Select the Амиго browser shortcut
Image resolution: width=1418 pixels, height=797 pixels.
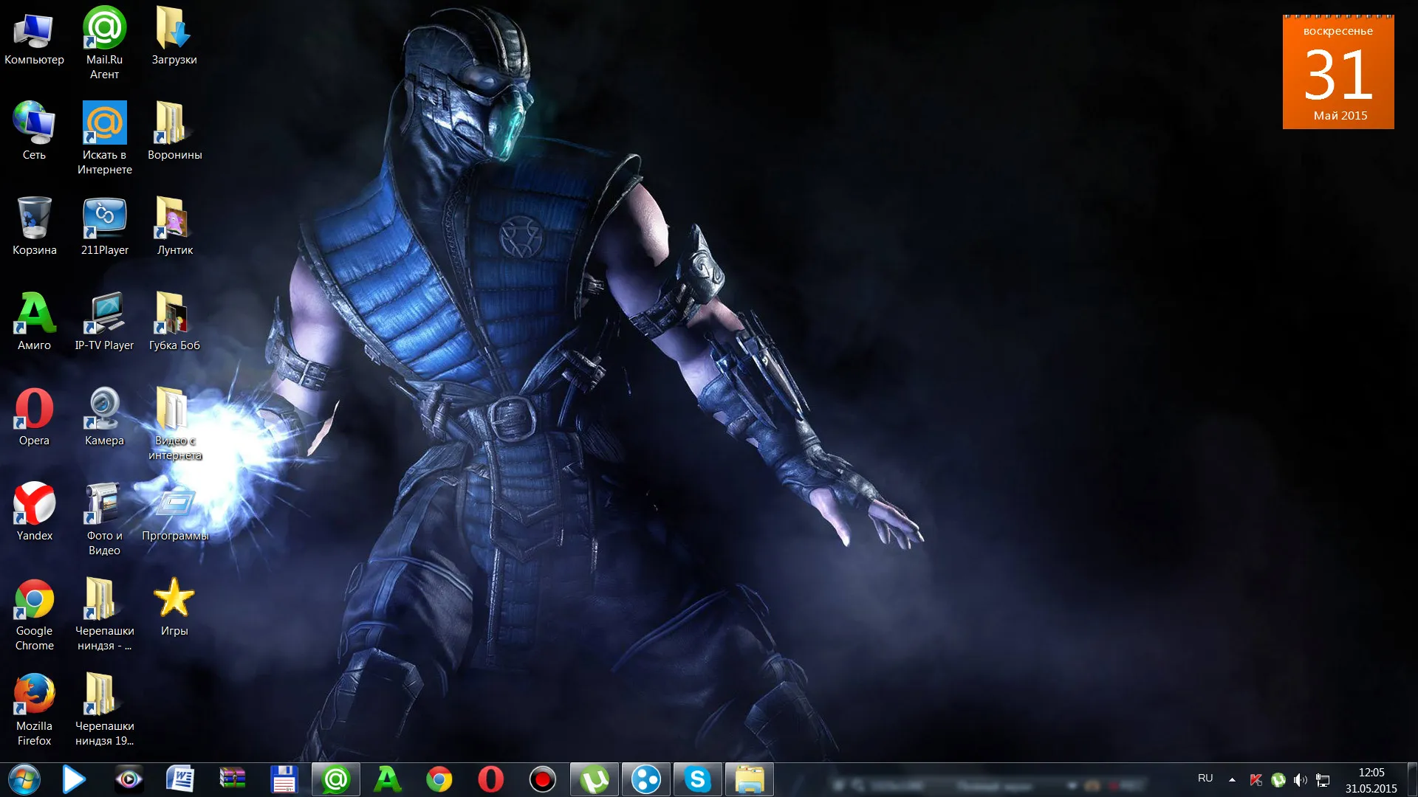click(34, 322)
